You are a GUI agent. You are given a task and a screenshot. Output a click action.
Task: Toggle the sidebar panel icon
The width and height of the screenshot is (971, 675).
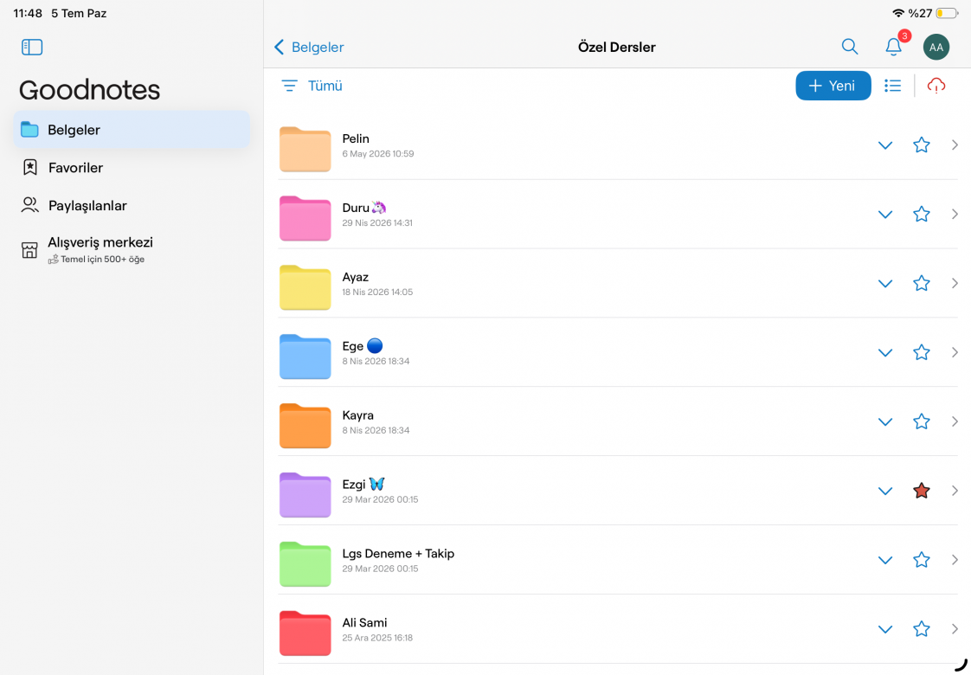tap(32, 47)
